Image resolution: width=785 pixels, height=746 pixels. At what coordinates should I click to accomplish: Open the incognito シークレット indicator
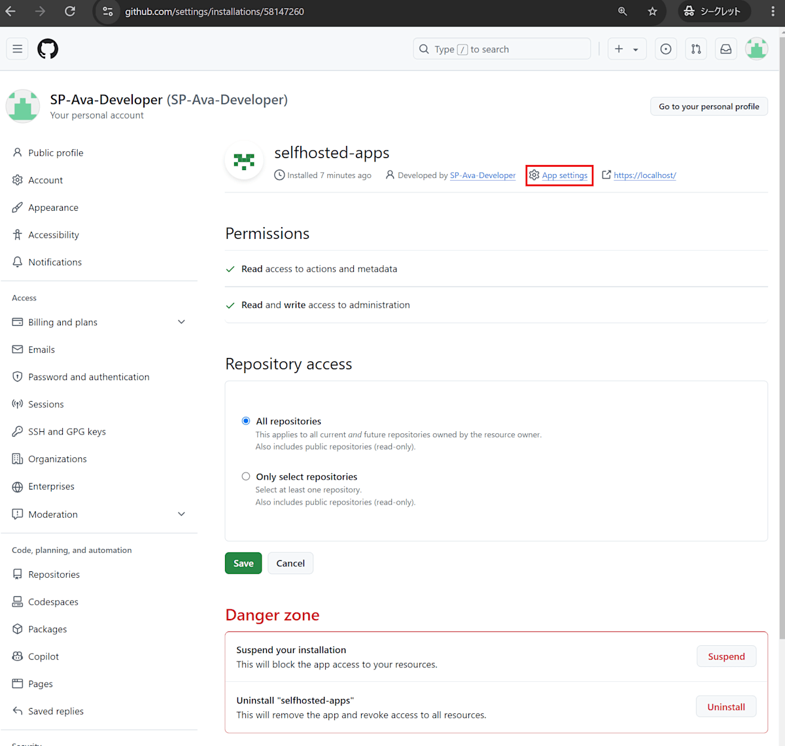(x=714, y=11)
